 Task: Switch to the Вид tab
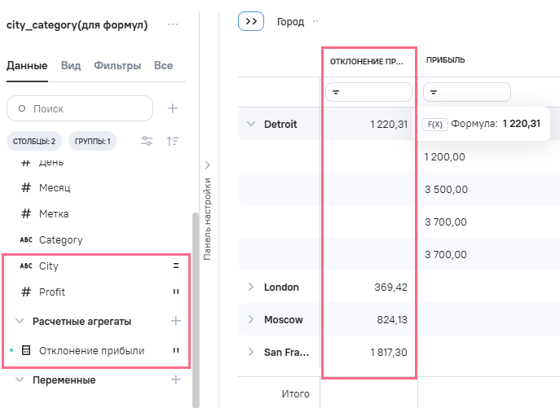[x=71, y=65]
